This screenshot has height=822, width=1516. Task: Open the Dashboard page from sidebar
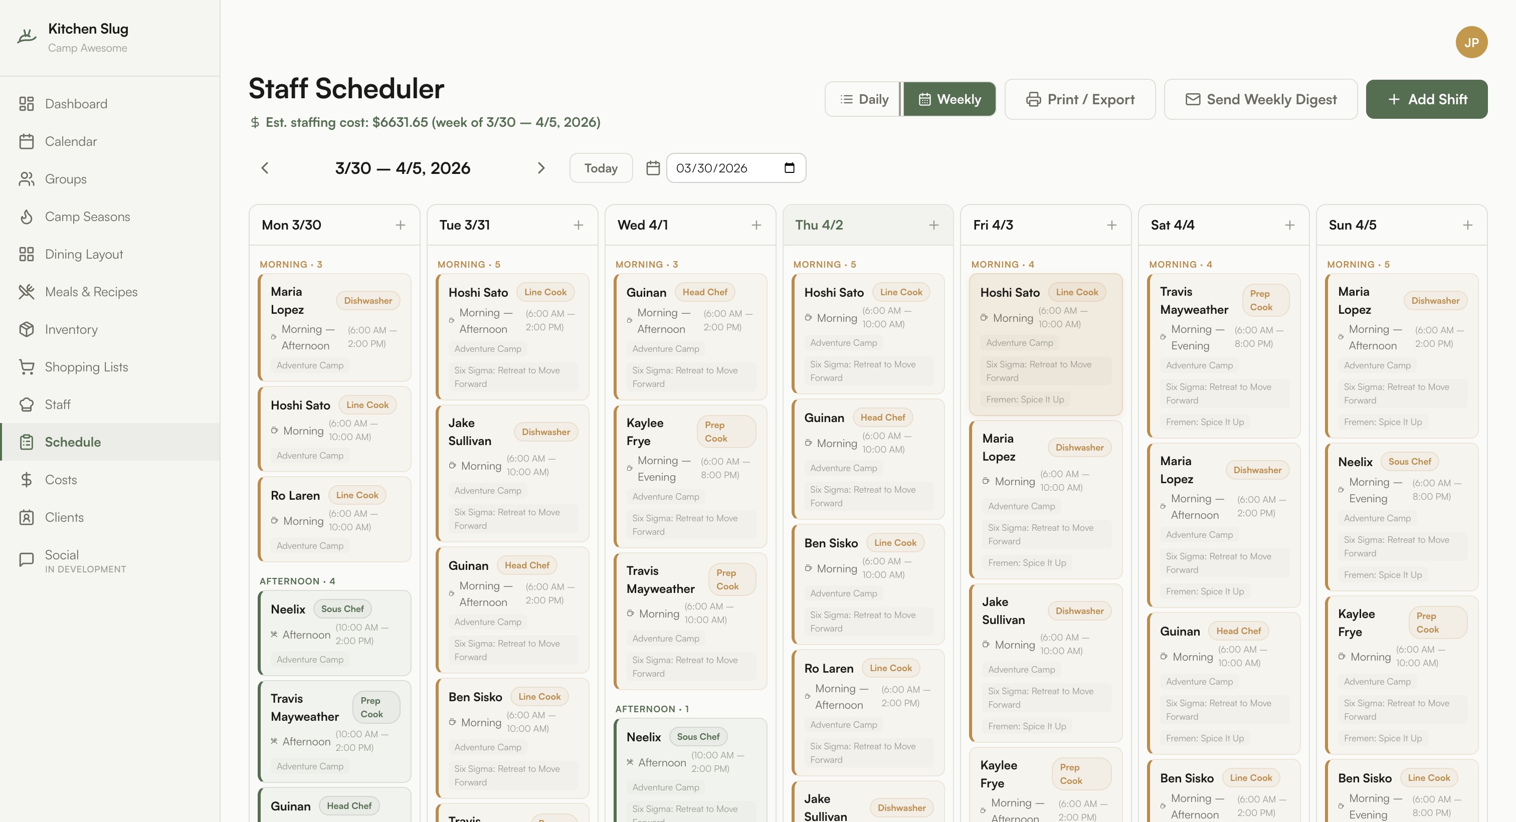(110, 104)
